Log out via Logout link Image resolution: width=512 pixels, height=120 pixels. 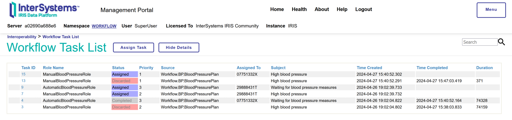pyautogui.click(x=364, y=9)
